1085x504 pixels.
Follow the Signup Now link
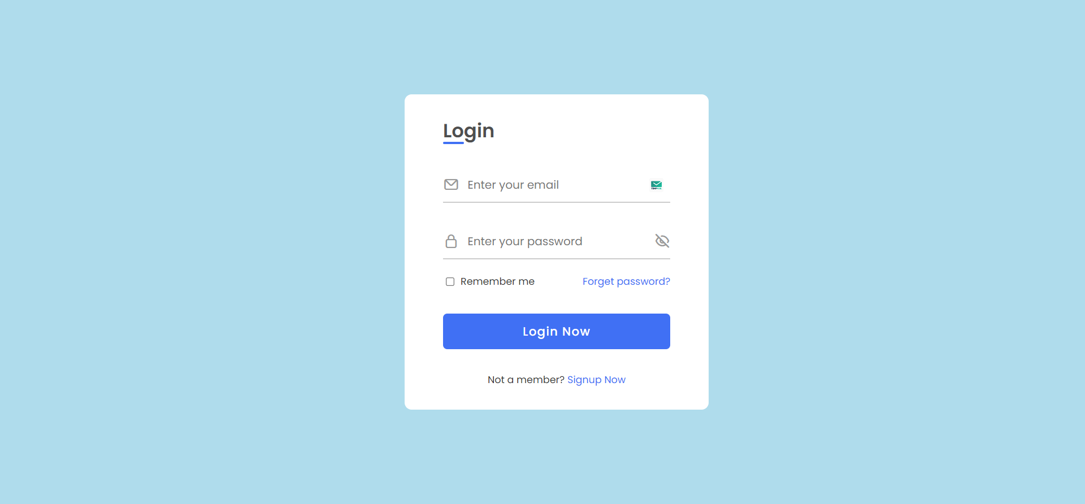tap(596, 380)
